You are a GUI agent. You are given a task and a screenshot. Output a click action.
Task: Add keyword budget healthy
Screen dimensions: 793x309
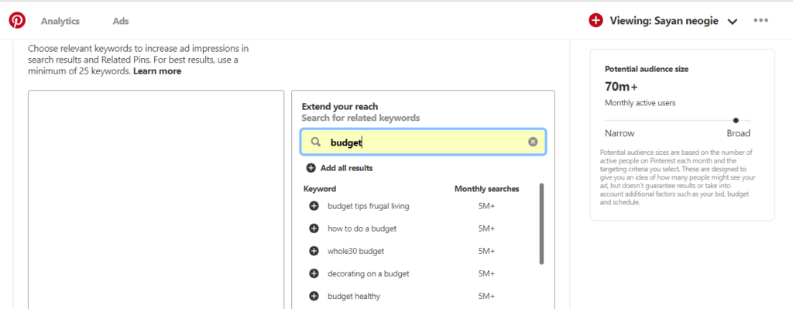pos(314,296)
